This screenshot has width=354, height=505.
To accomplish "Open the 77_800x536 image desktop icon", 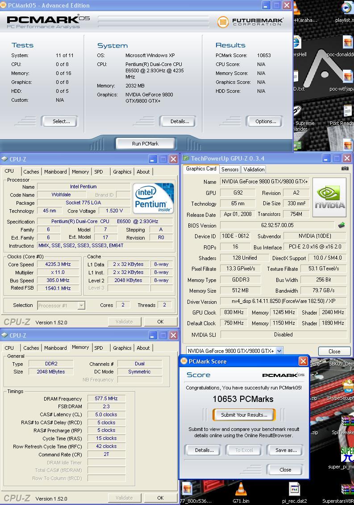I will (187, 489).
